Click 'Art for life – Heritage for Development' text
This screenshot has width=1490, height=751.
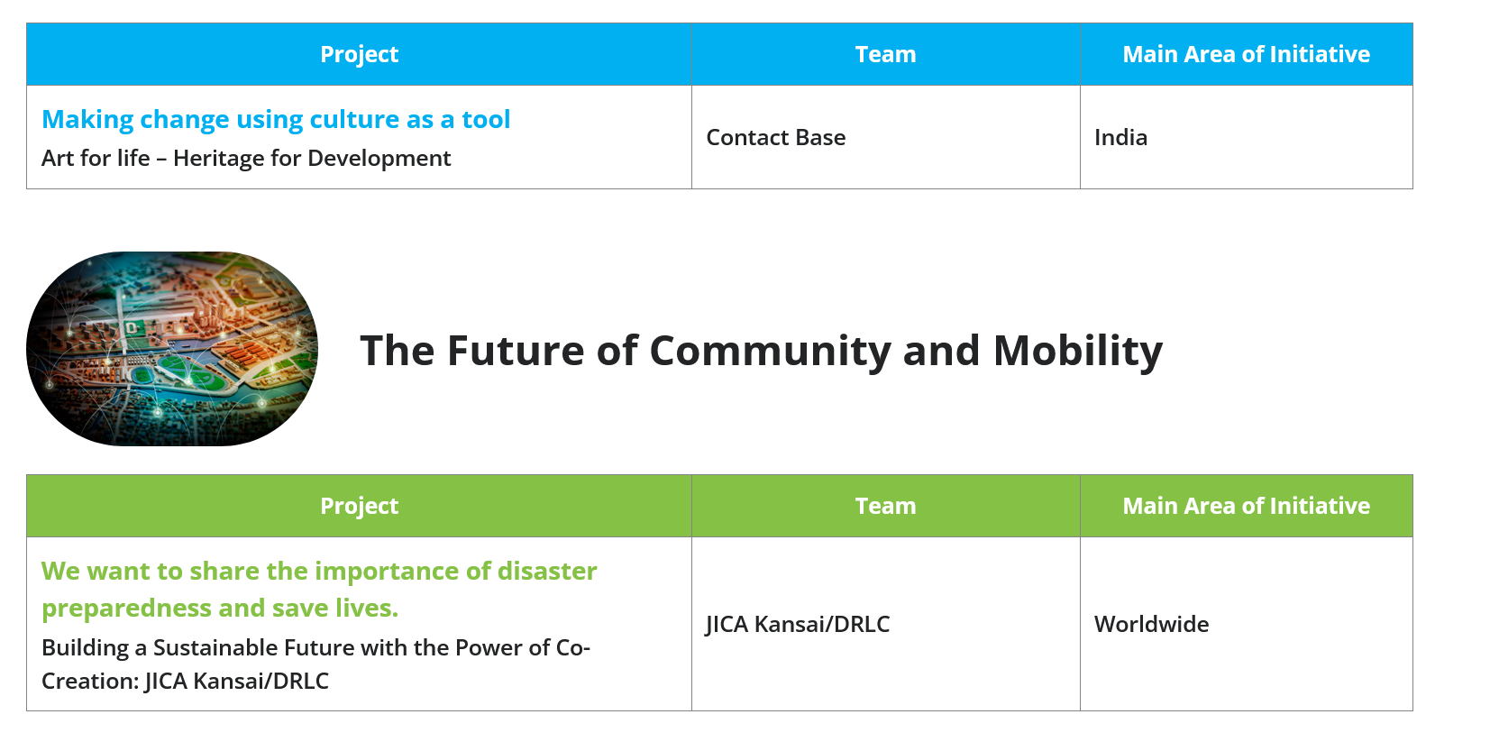[246, 159]
